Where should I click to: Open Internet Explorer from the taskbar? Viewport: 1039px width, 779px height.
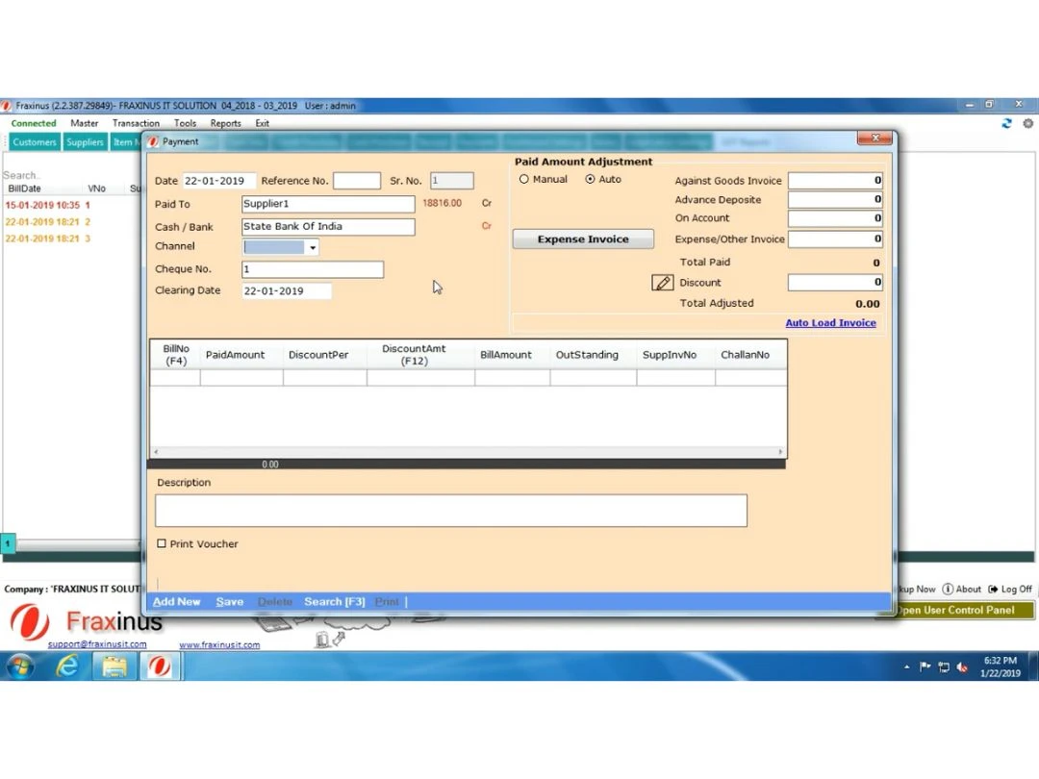(x=67, y=666)
